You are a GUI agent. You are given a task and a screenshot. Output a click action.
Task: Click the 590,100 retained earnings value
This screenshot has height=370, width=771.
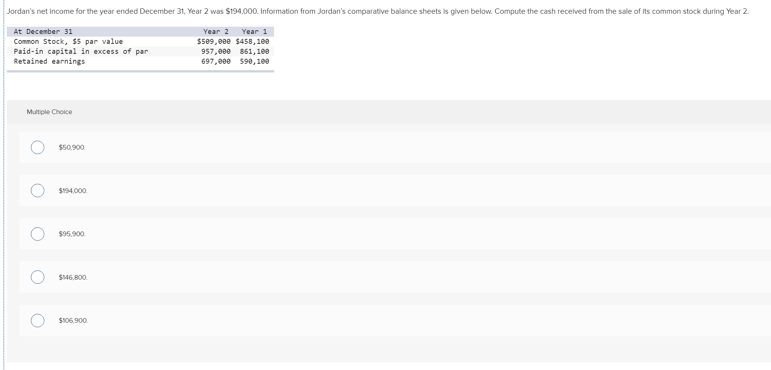[255, 61]
